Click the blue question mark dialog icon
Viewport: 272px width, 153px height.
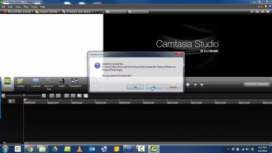point(97,65)
